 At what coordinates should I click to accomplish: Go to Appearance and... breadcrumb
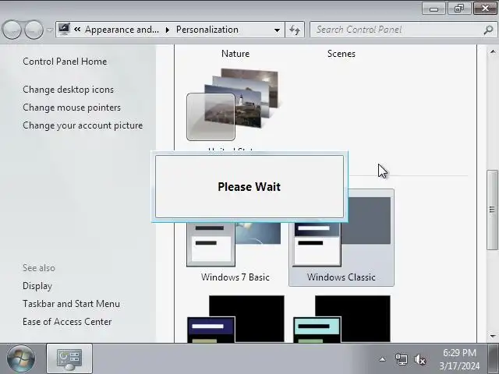coord(122,30)
